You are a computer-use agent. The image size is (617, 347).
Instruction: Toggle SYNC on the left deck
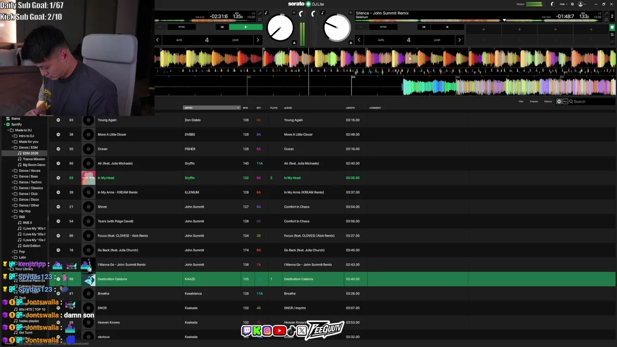tap(182, 27)
